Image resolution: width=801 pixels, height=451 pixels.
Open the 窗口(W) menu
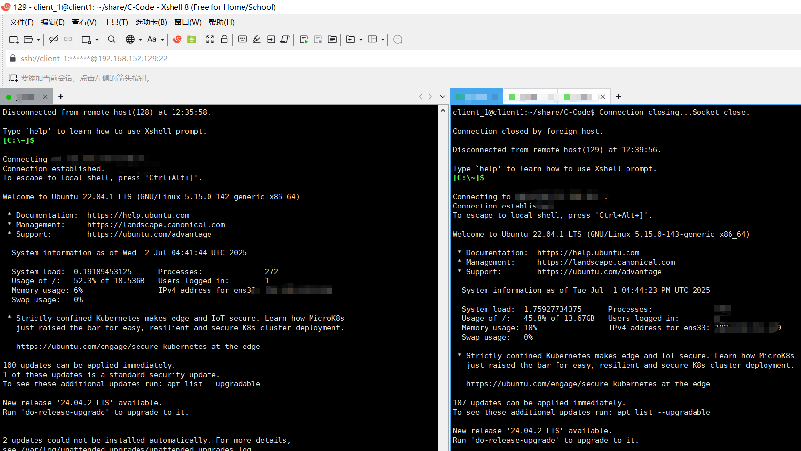click(188, 22)
